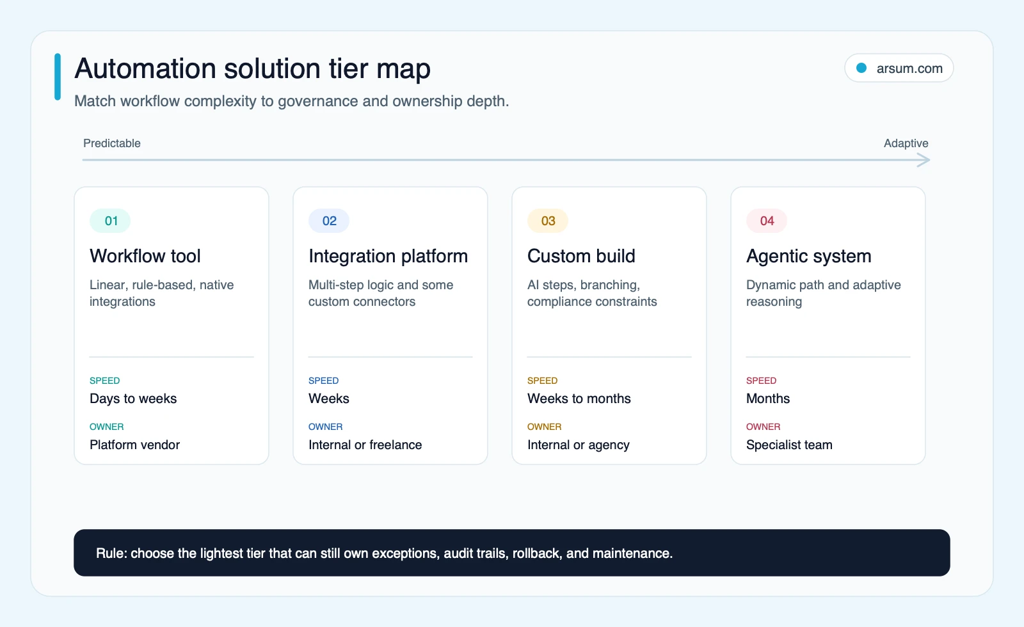Image resolution: width=1024 pixels, height=627 pixels.
Task: Click the 'Specialist team' owner value
Action: 789,445
